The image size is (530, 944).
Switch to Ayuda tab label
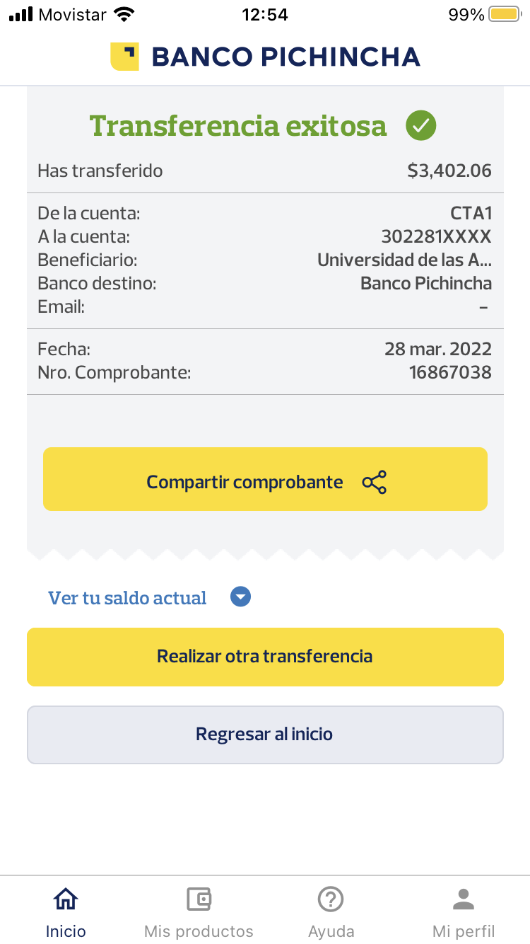pyautogui.click(x=331, y=931)
